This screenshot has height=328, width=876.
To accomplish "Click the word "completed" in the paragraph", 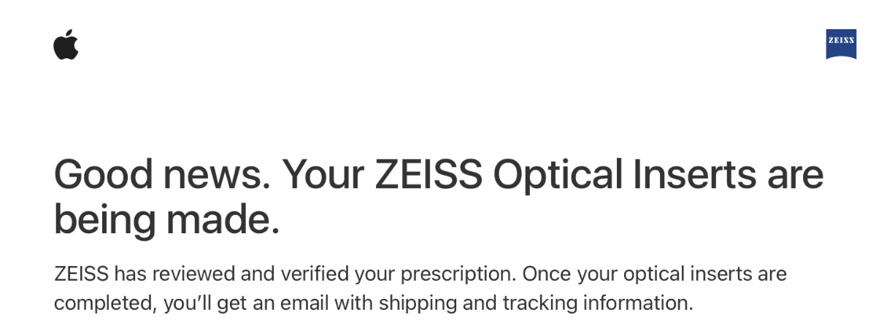I will 104,302.
